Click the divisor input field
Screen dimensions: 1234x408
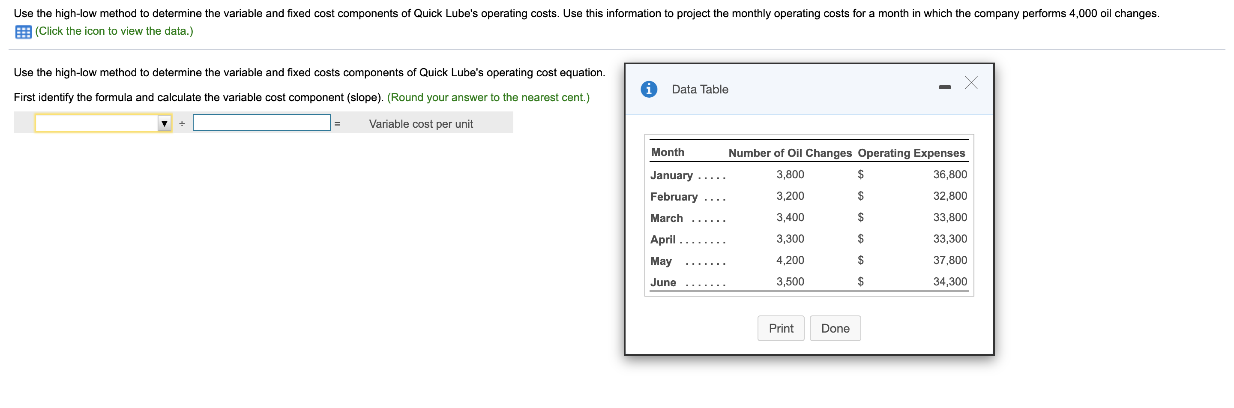(x=261, y=123)
